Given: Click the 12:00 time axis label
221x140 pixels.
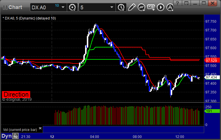Looking at the screenshot, I should [180, 137].
